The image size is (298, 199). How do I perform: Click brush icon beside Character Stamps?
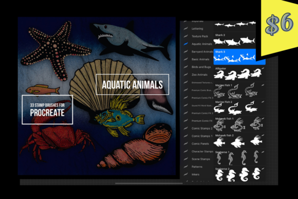pos(185,152)
